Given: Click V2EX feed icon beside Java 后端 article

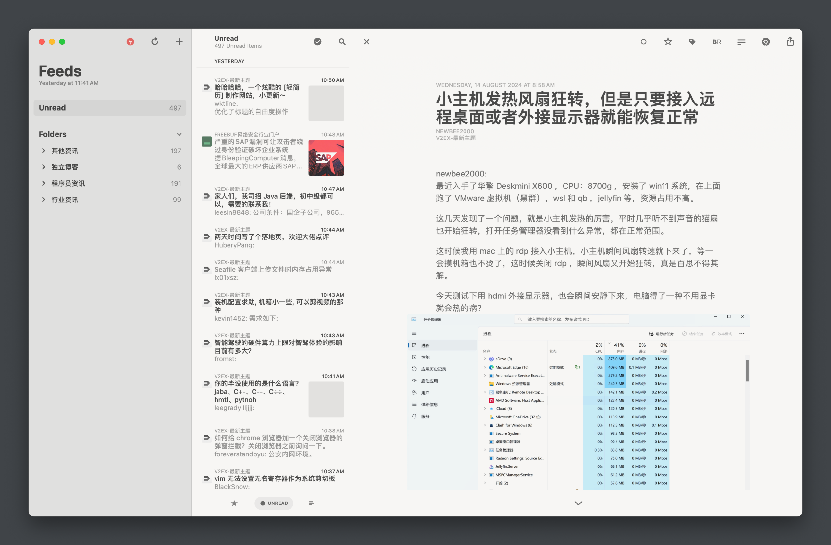Looking at the screenshot, I should click(206, 196).
